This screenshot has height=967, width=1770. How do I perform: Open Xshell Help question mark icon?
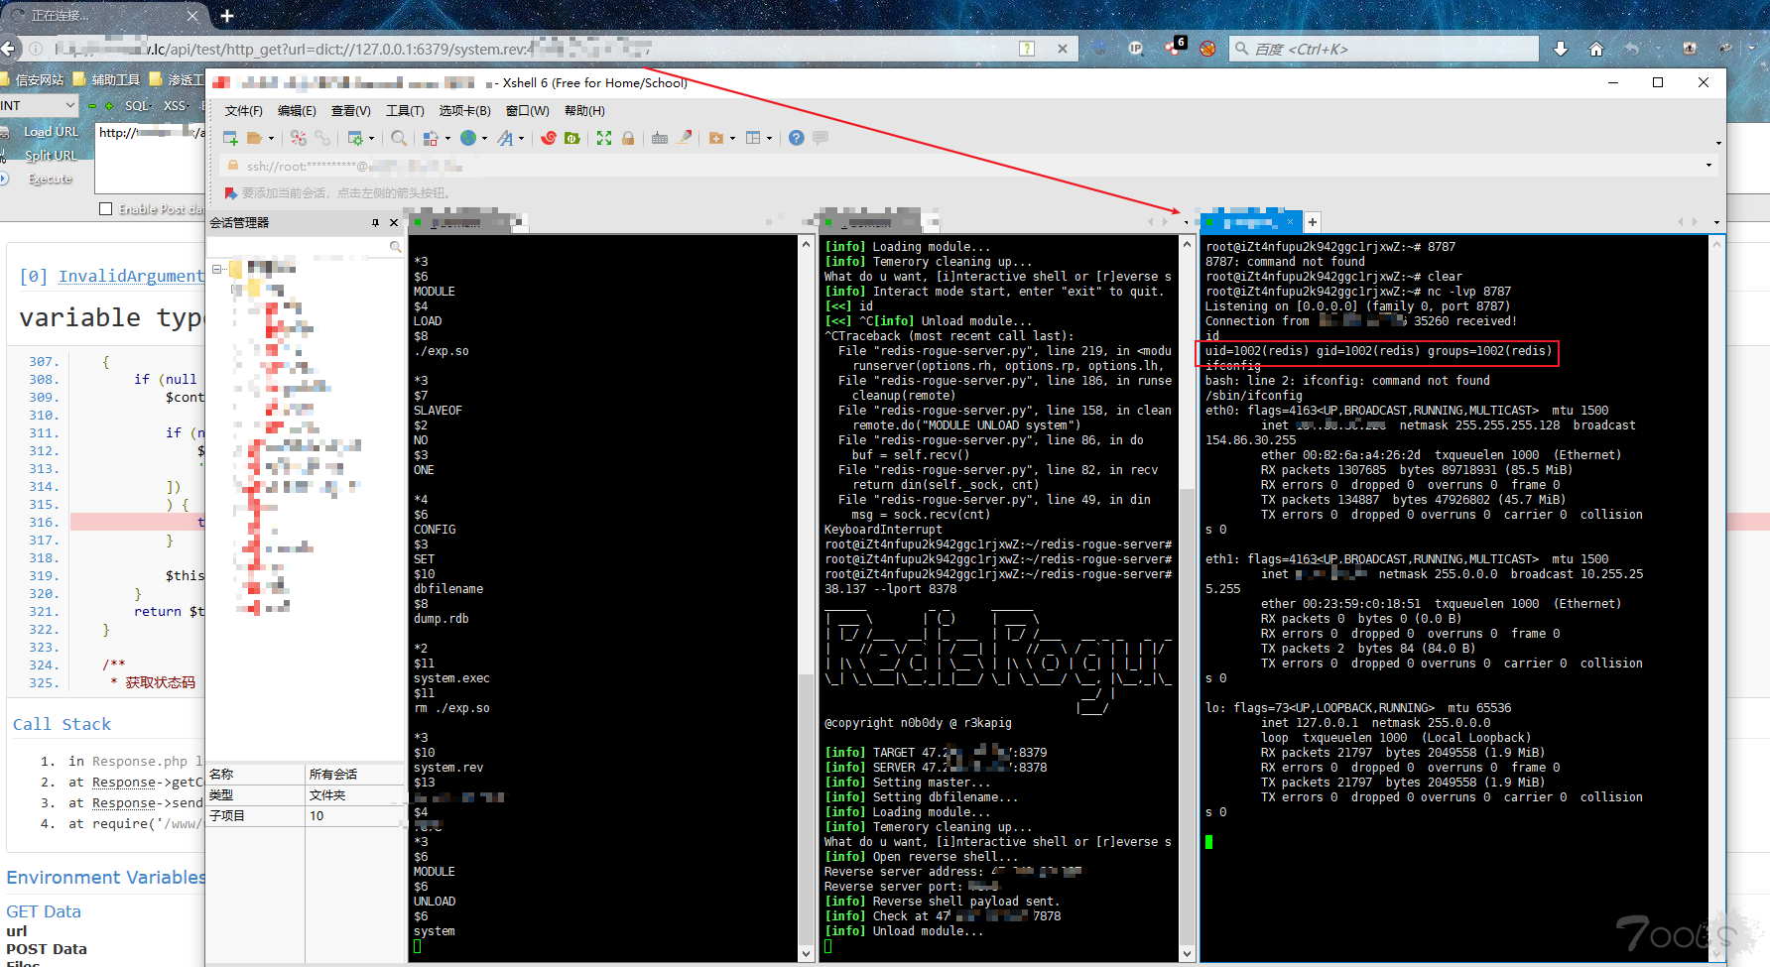coord(796,138)
